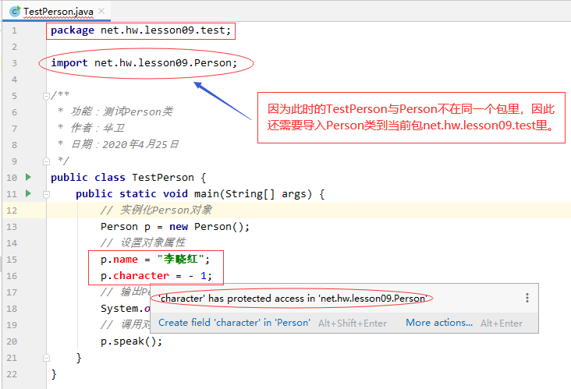Collapse the Javadoc comment at line 5

click(x=46, y=96)
